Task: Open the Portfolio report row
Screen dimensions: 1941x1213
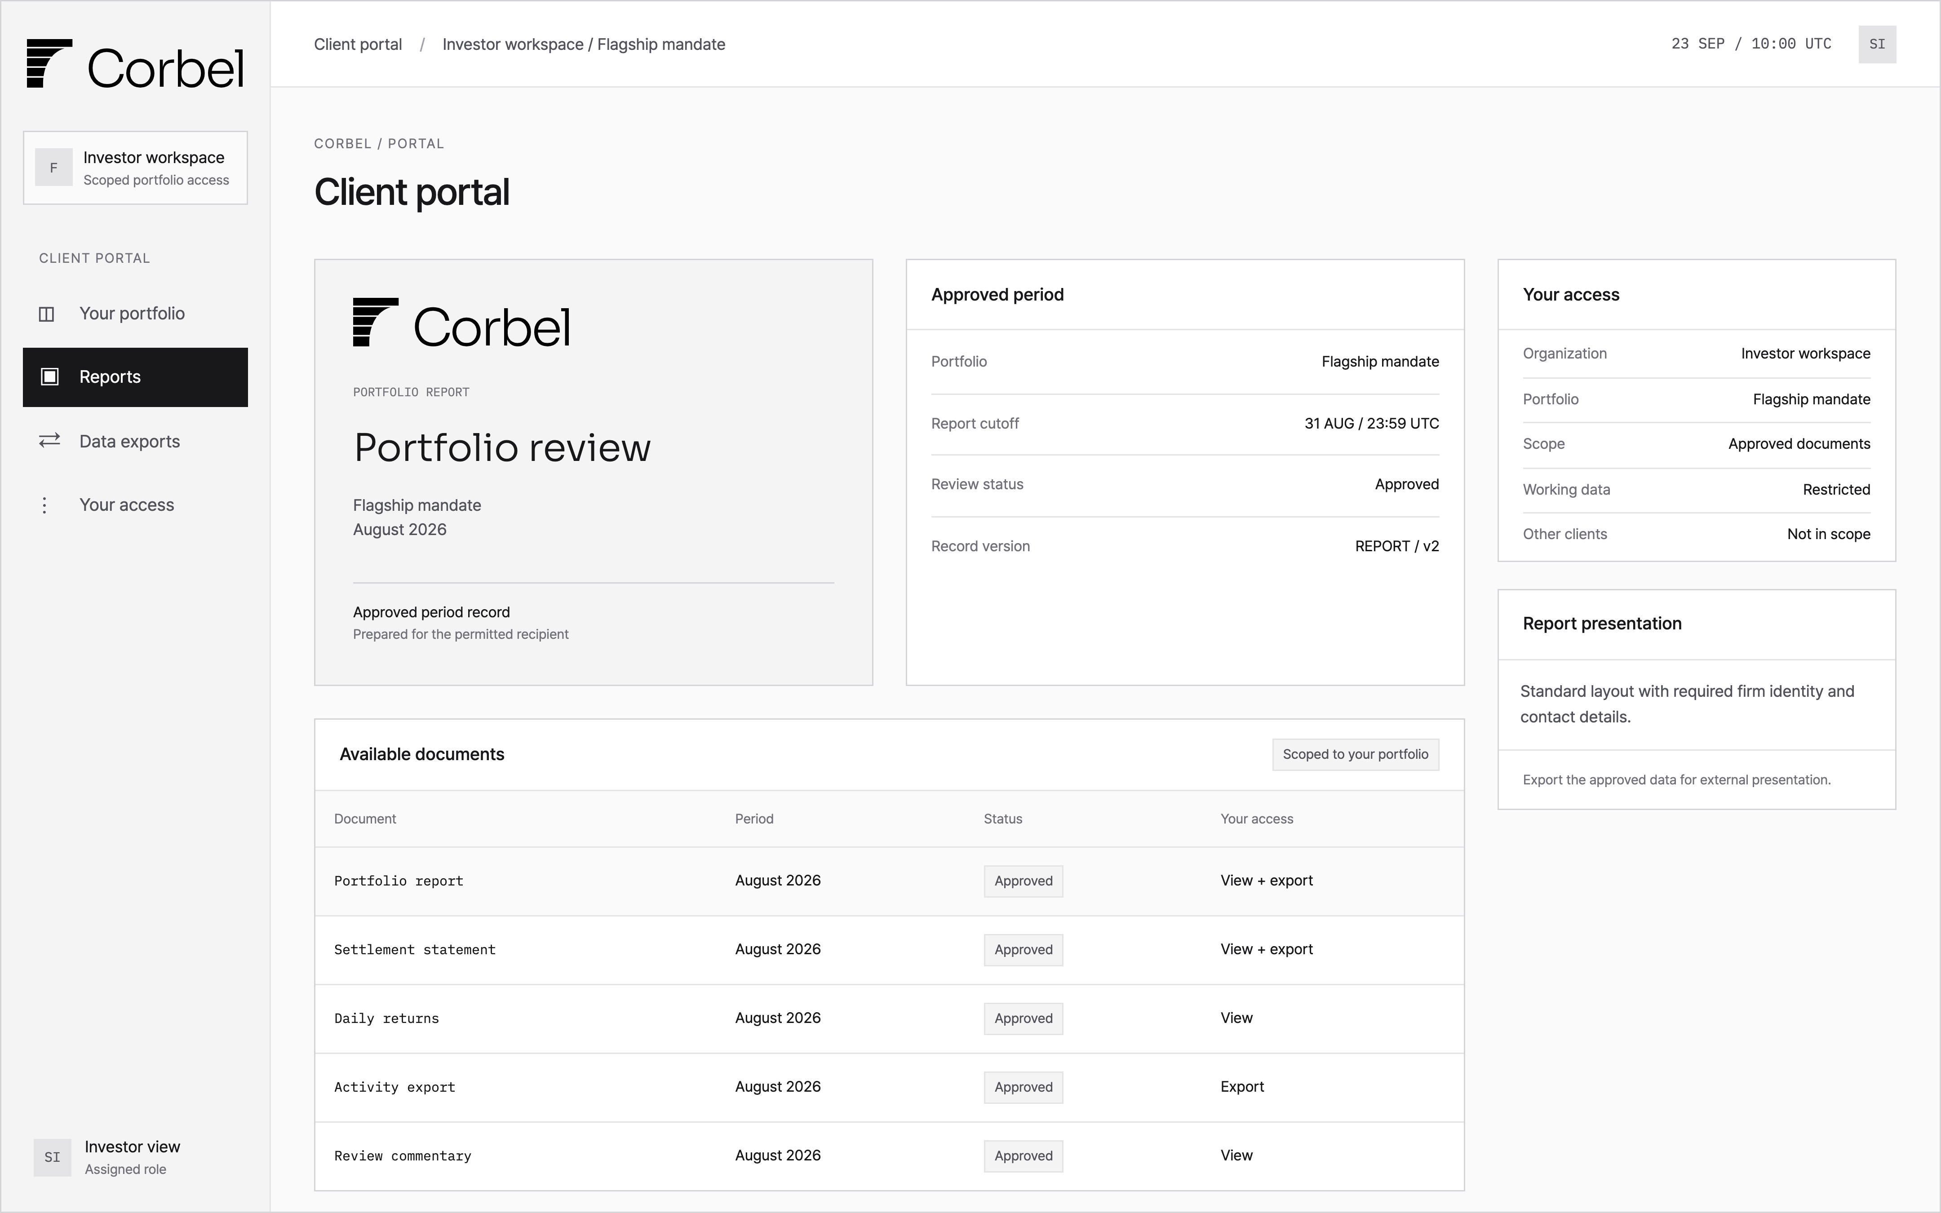Action: 890,881
